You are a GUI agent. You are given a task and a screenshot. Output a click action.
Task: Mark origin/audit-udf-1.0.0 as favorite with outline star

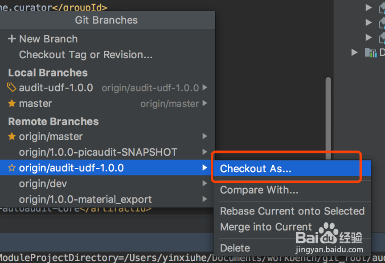coord(12,168)
